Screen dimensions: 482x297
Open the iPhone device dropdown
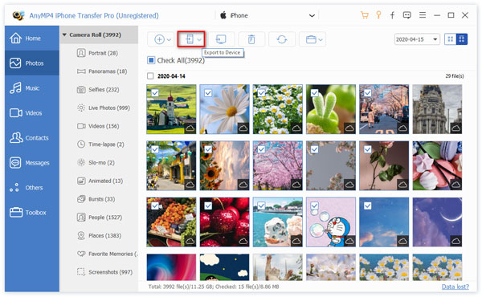[268, 15]
